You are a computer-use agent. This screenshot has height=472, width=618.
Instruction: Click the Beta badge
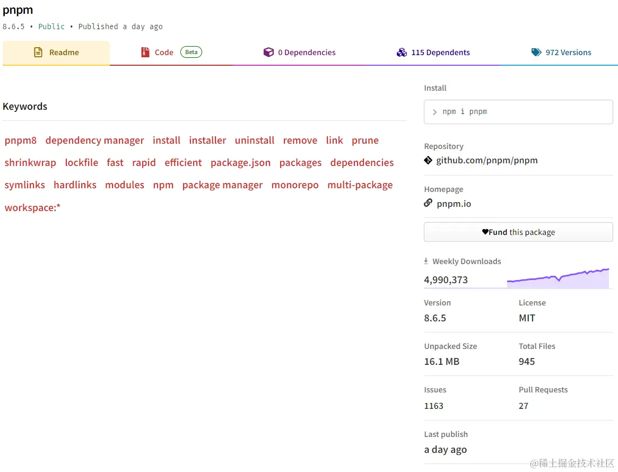click(x=191, y=52)
